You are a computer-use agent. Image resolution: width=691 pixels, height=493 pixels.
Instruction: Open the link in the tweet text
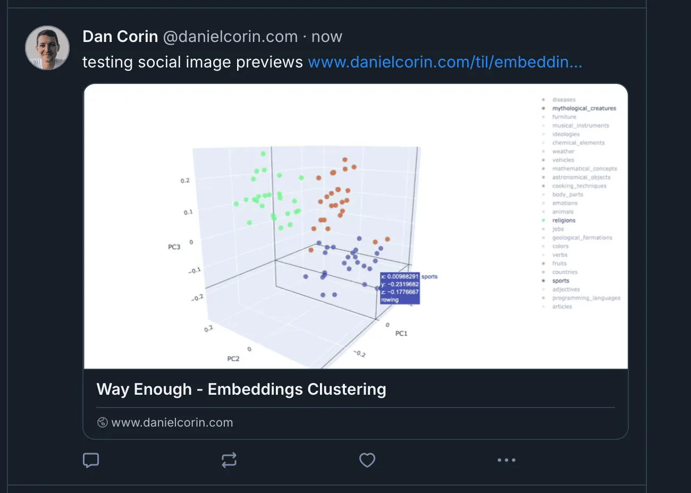[444, 62]
